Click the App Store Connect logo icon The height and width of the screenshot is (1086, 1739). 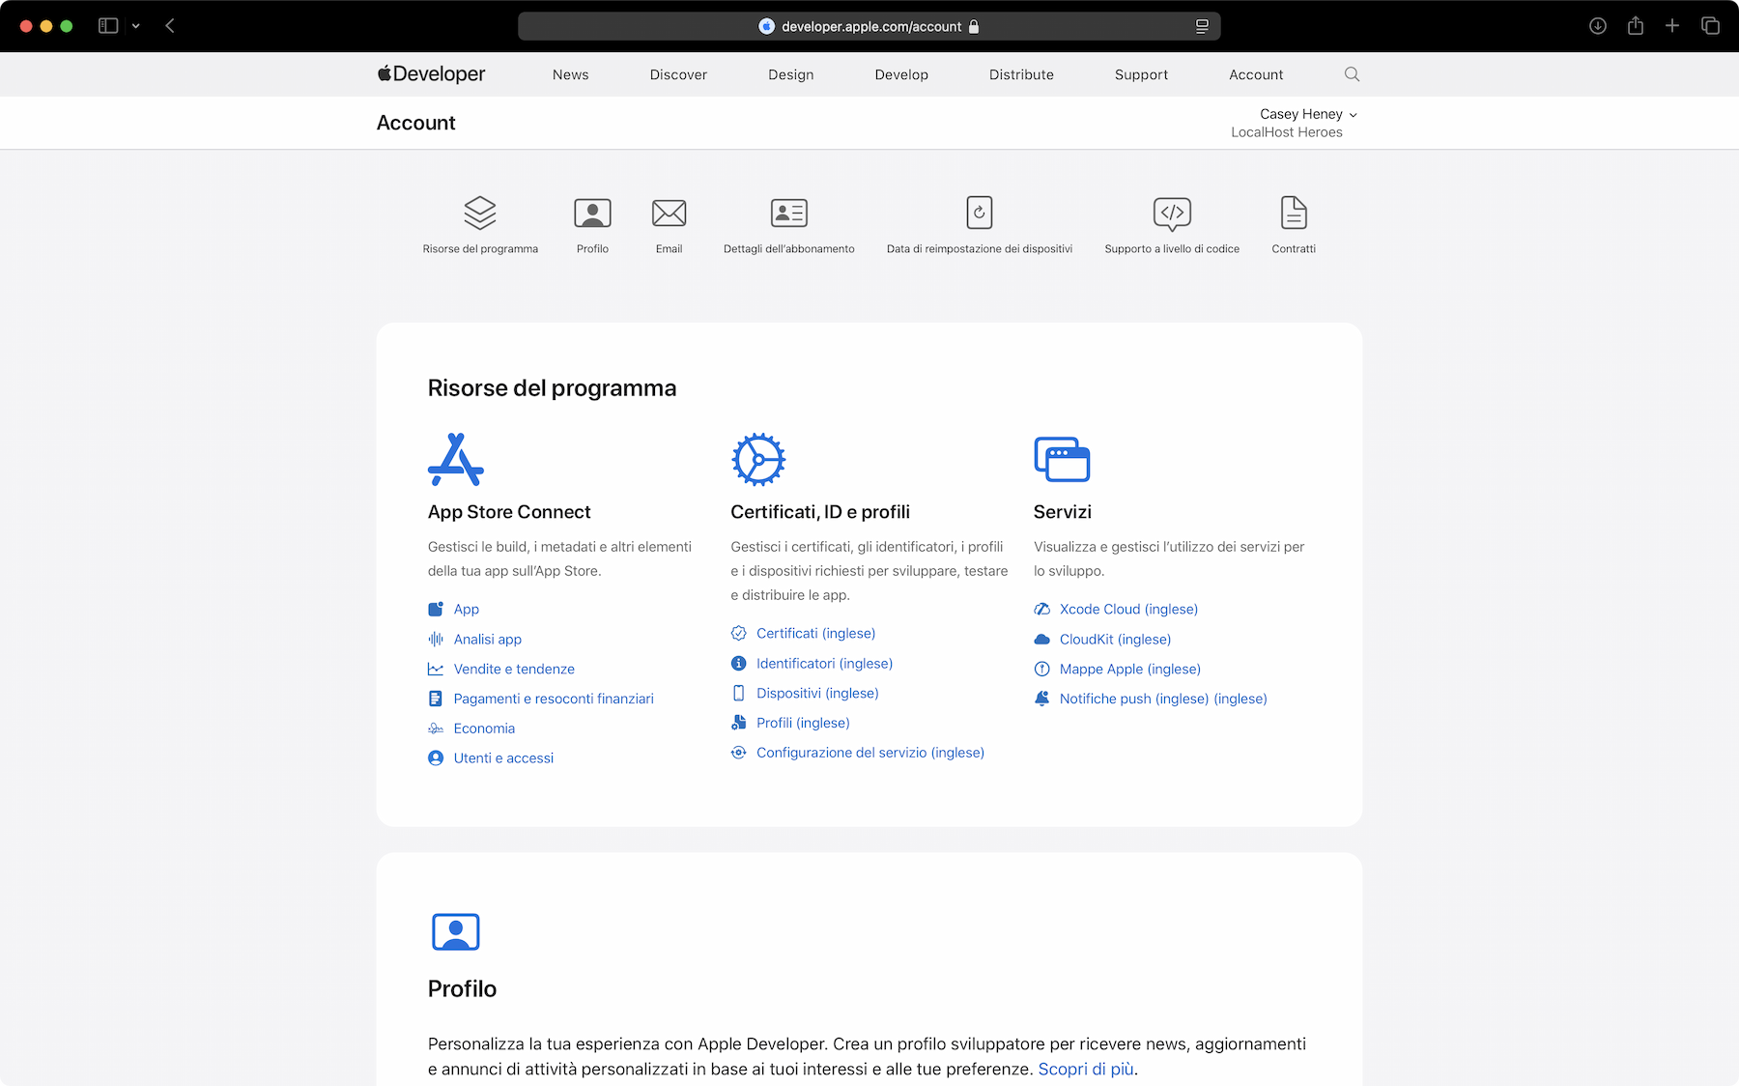coord(455,460)
